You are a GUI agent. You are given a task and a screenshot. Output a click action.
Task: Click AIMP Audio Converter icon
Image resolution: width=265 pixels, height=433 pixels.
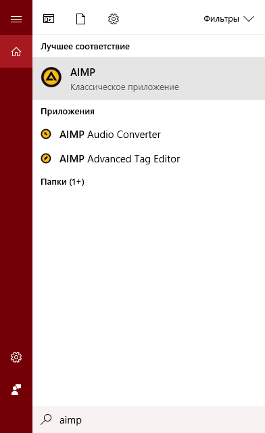coord(46,134)
